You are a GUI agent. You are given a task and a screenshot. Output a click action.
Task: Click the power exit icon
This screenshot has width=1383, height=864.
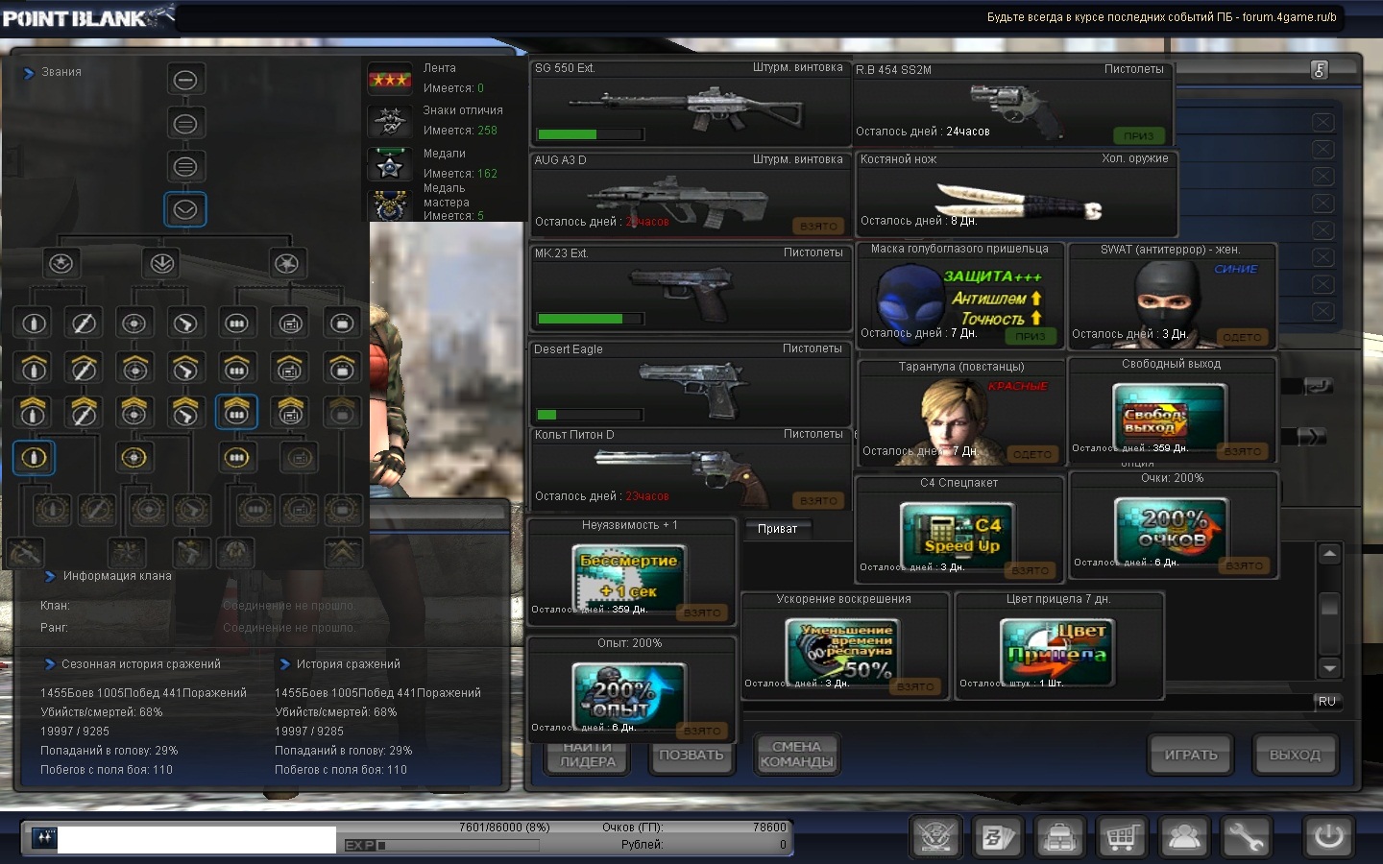(1329, 836)
